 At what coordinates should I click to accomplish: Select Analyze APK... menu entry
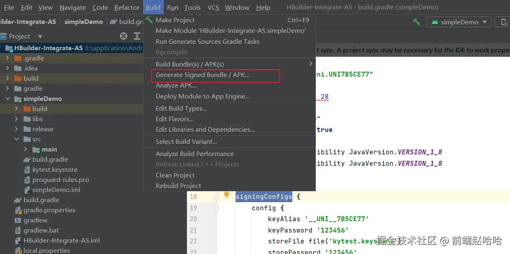click(x=229, y=85)
